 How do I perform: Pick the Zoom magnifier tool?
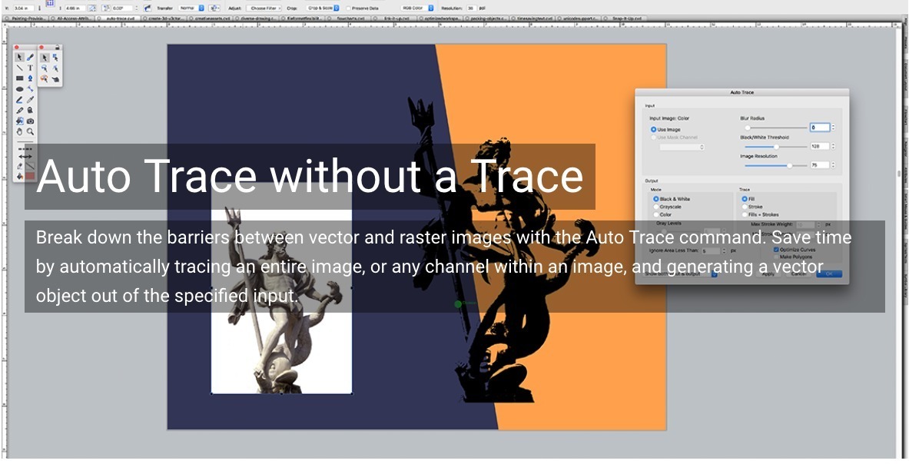[x=30, y=131]
